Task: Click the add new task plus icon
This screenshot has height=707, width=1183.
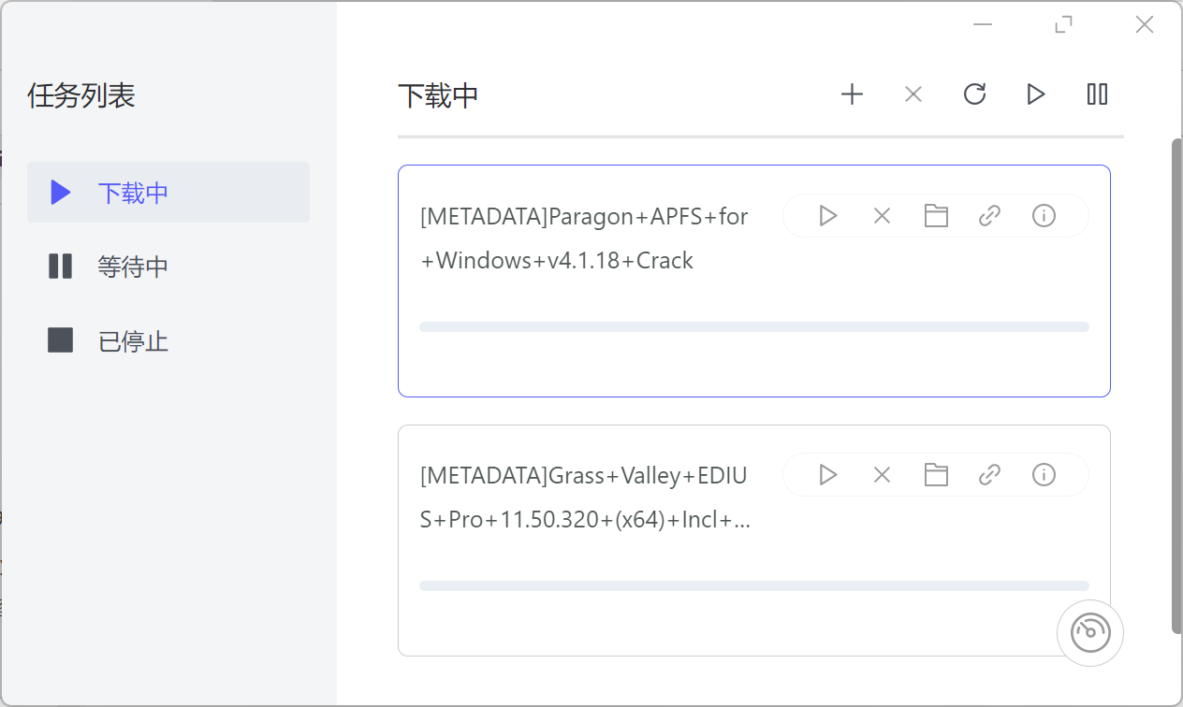Action: 852,94
